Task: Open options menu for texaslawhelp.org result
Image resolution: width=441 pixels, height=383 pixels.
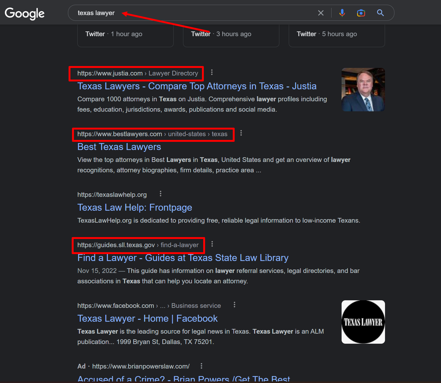Action: (161, 194)
